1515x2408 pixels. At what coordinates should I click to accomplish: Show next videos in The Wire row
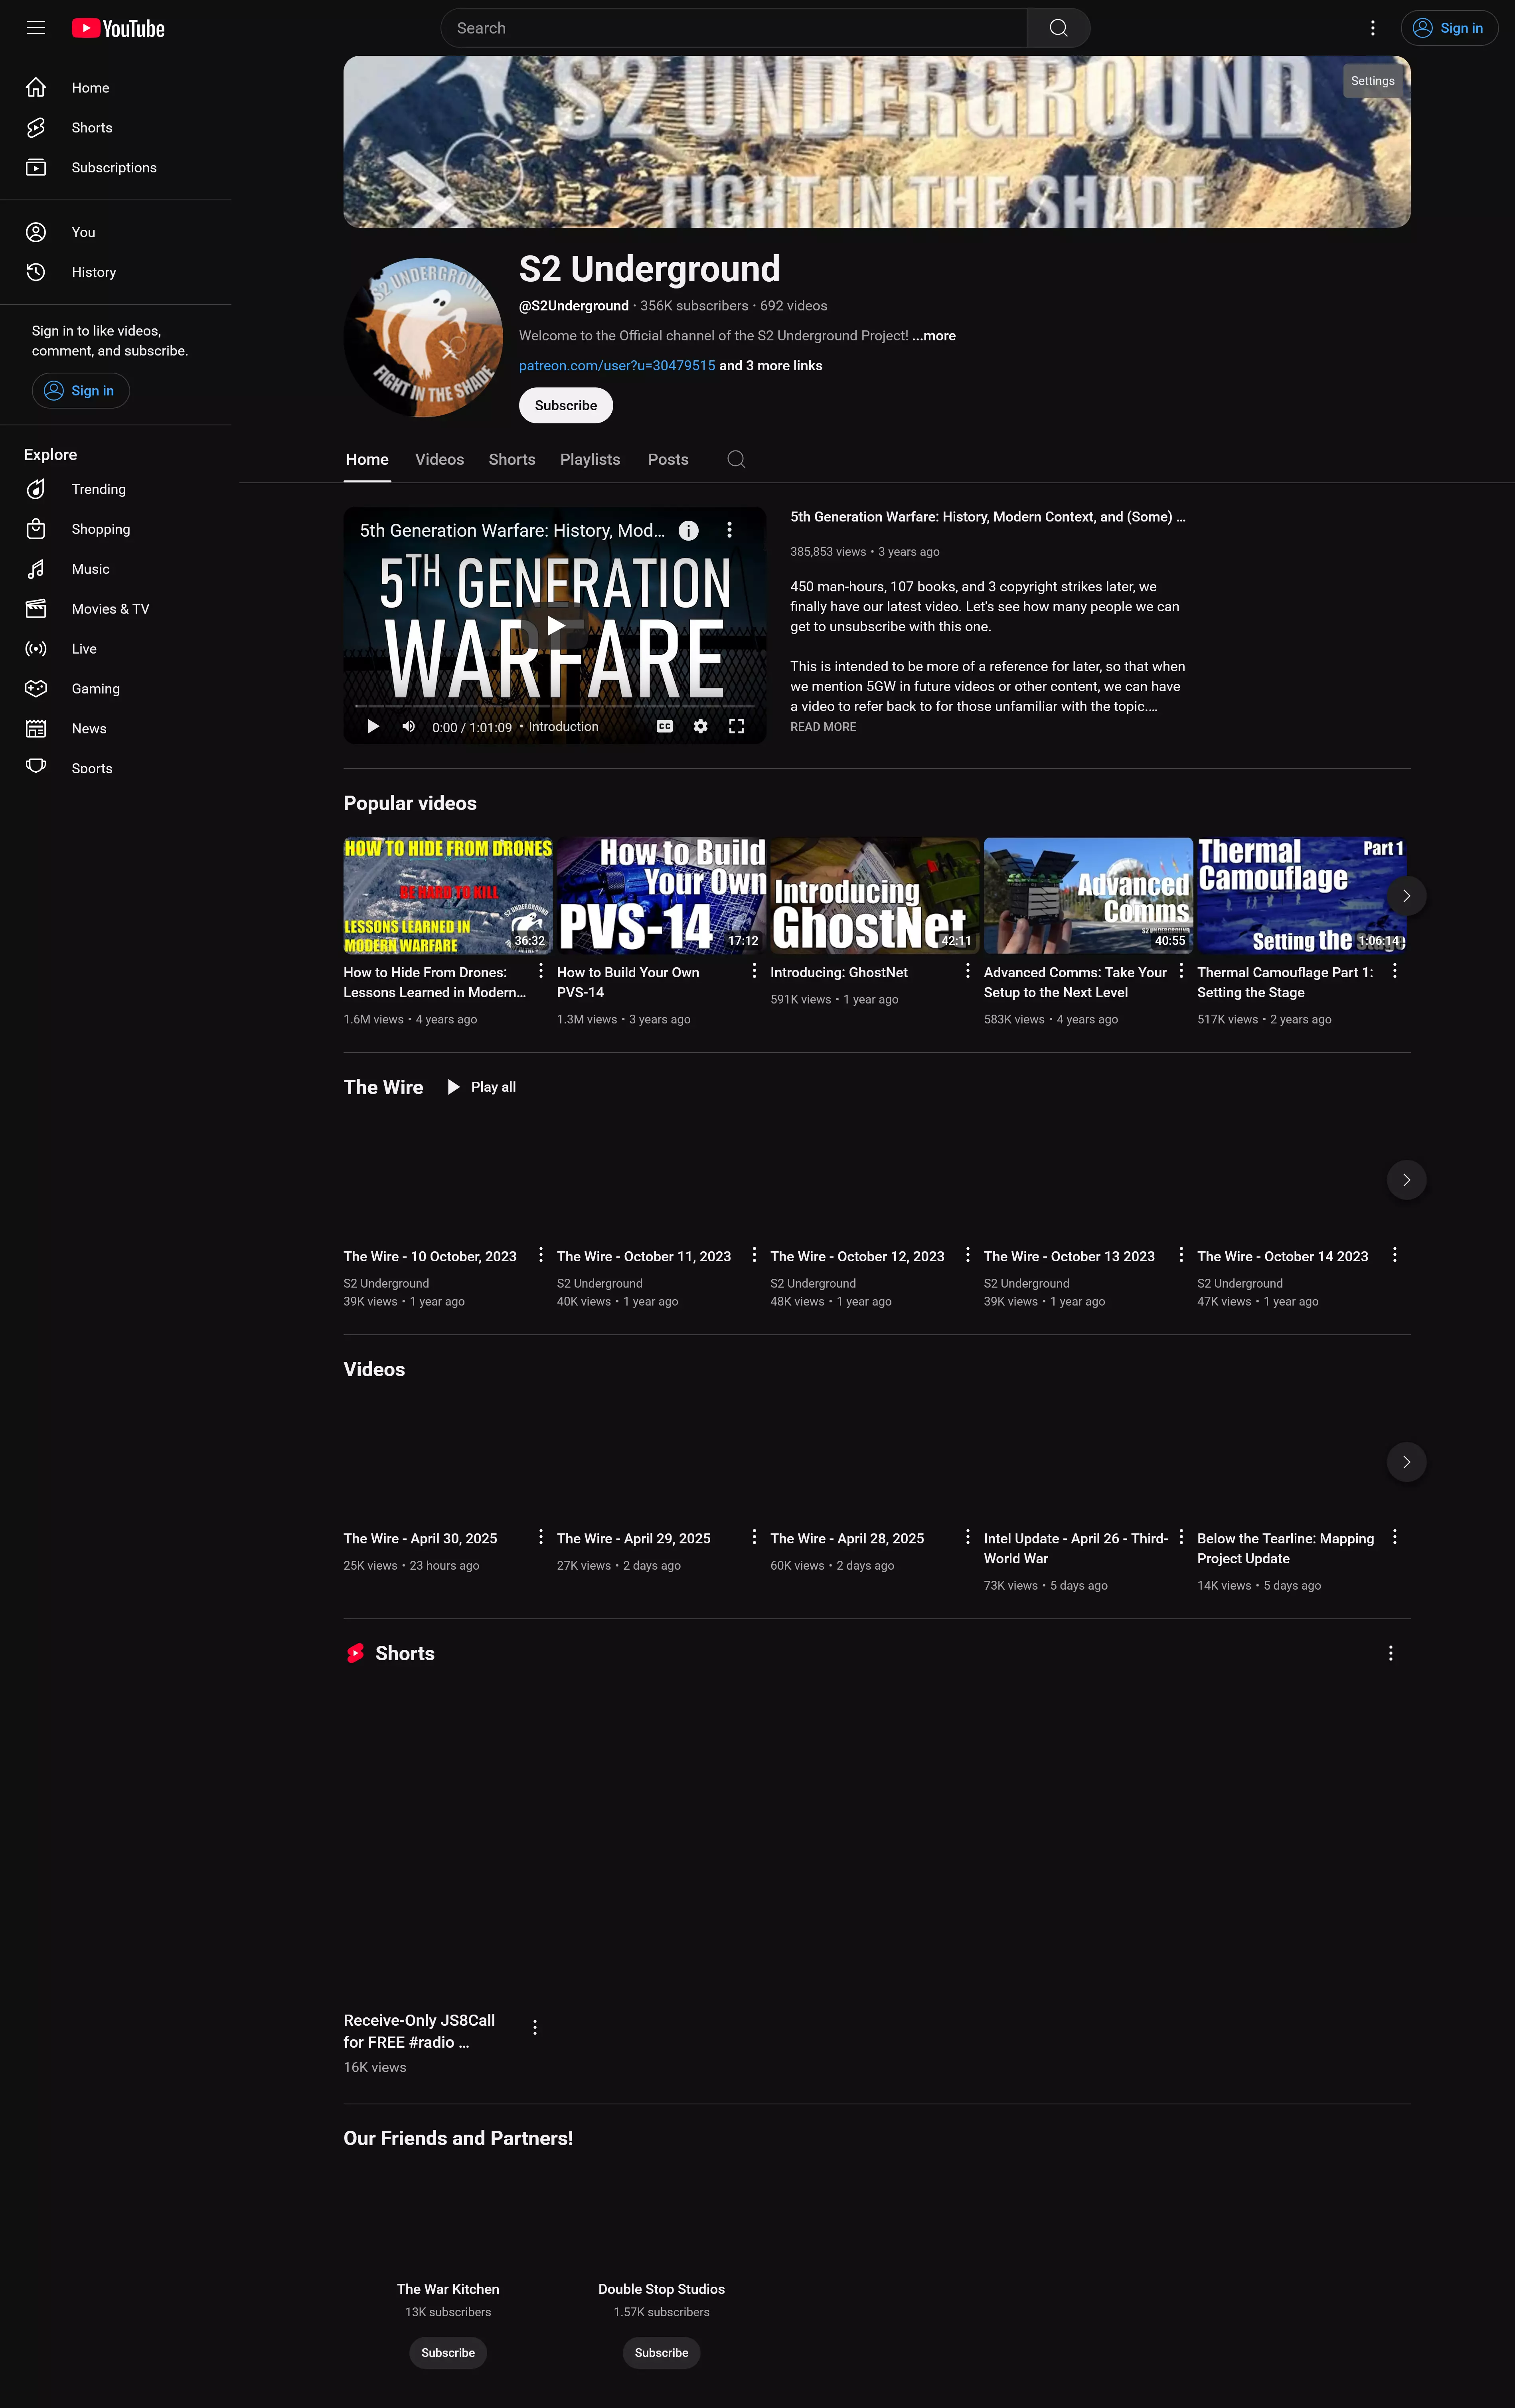coord(1406,1180)
